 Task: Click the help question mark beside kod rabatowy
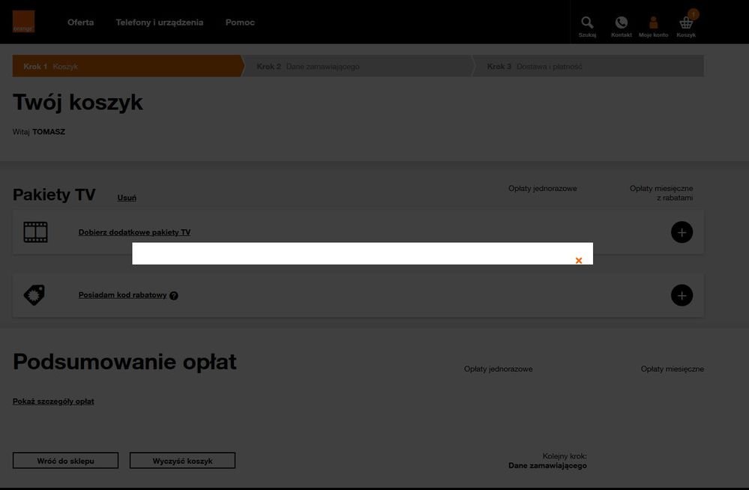tap(174, 296)
